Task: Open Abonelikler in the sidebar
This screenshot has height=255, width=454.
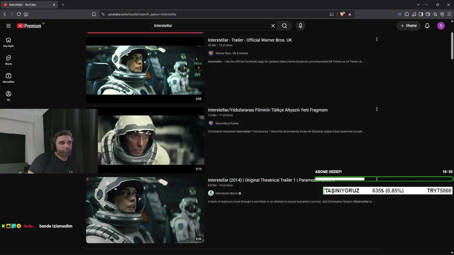Action: tap(9, 78)
